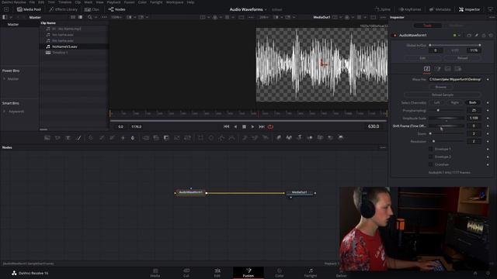This screenshot has height=279, width=497.
Task: Add a Transform node from toolbar
Action: pos(187,138)
